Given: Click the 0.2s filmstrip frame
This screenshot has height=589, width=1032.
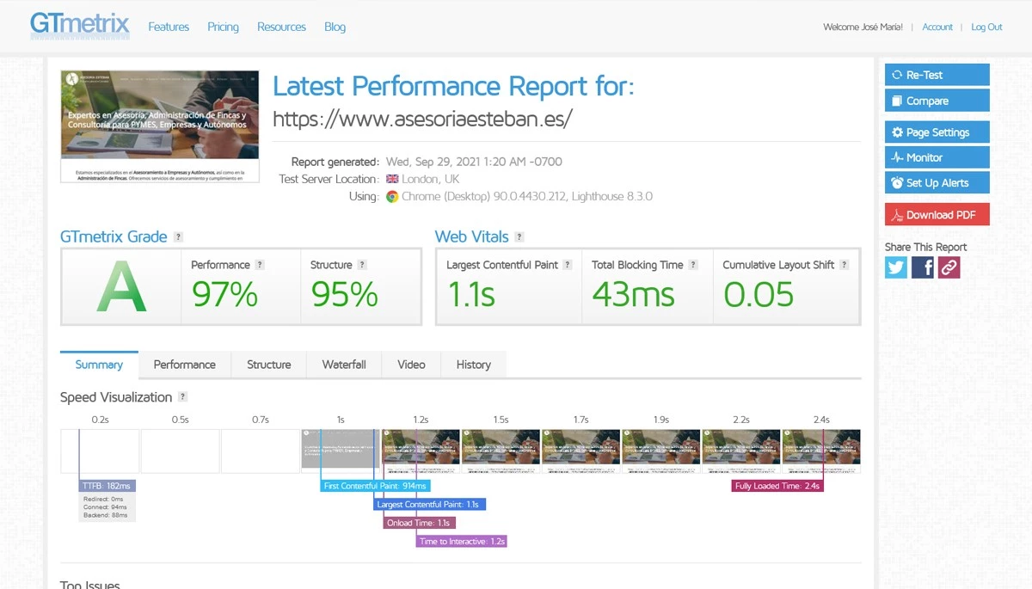Looking at the screenshot, I should 100,451.
